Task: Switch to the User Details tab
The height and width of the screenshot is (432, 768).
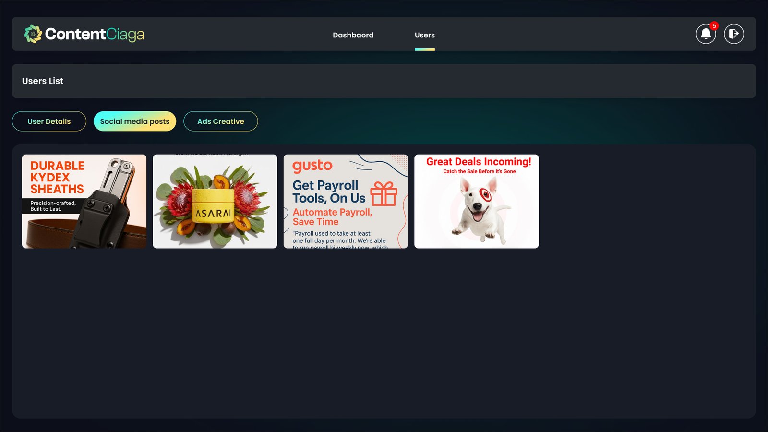Action: [49, 121]
